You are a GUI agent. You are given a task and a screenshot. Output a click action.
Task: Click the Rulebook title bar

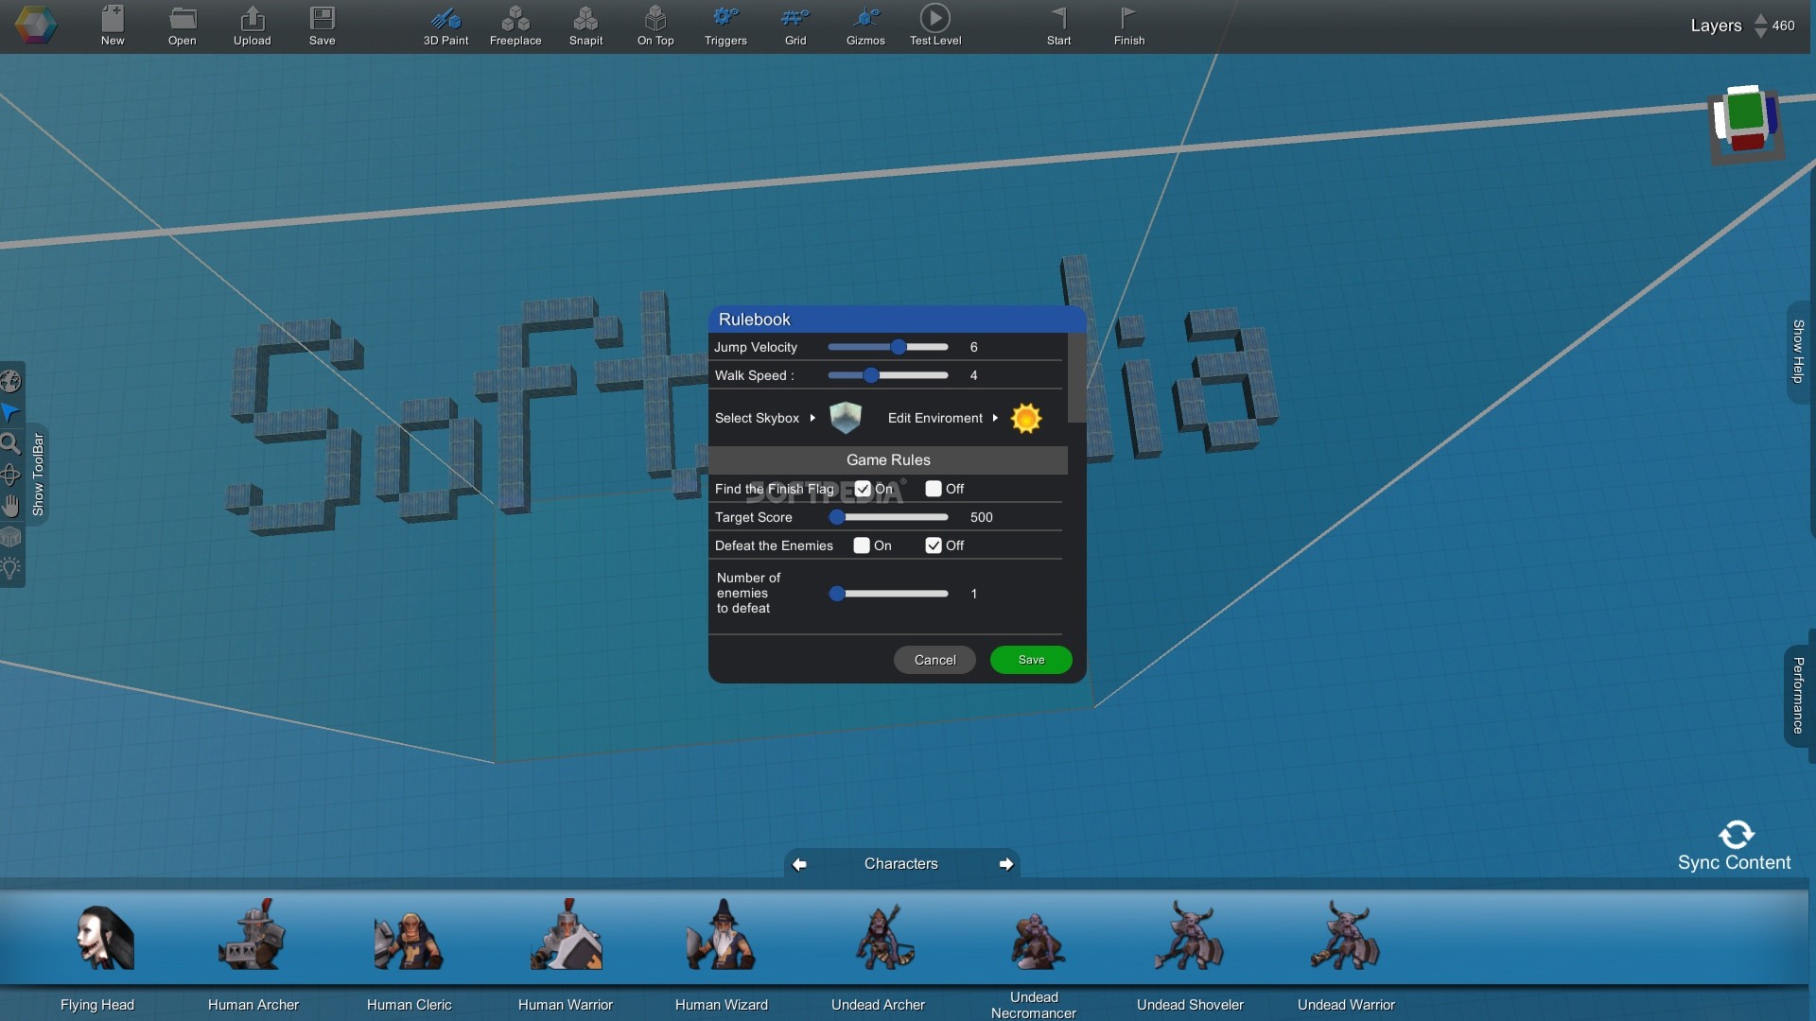[x=897, y=320]
